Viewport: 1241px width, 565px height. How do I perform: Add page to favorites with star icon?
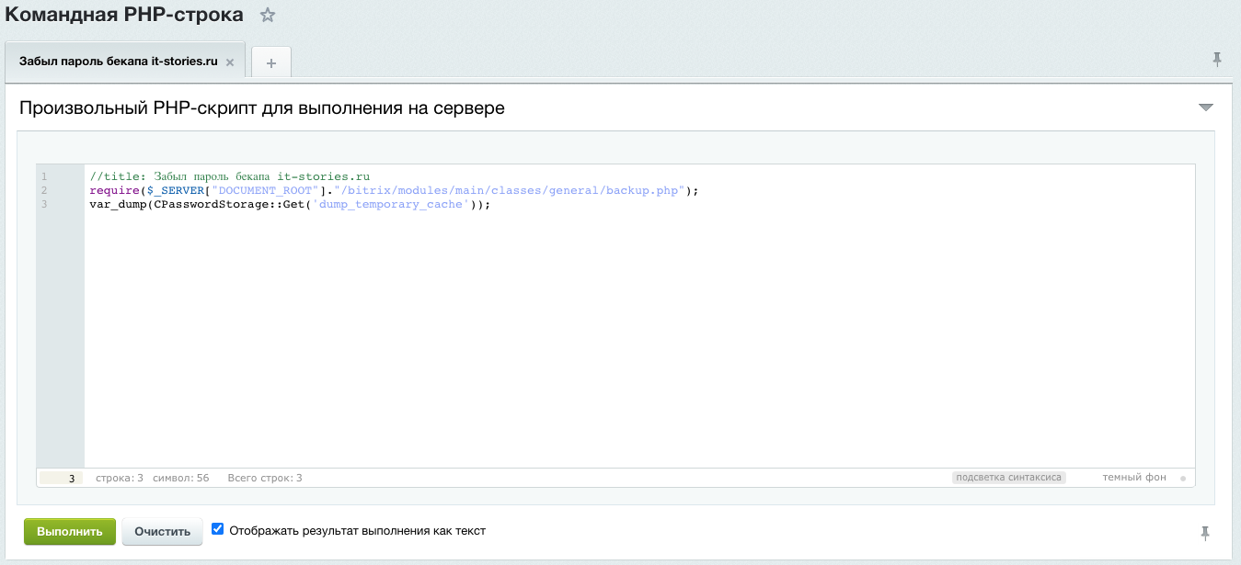[268, 15]
